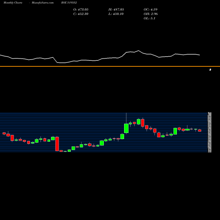Click the 'OL: 5.1' reading
This screenshot has height=220, width=220.
point(150,18)
